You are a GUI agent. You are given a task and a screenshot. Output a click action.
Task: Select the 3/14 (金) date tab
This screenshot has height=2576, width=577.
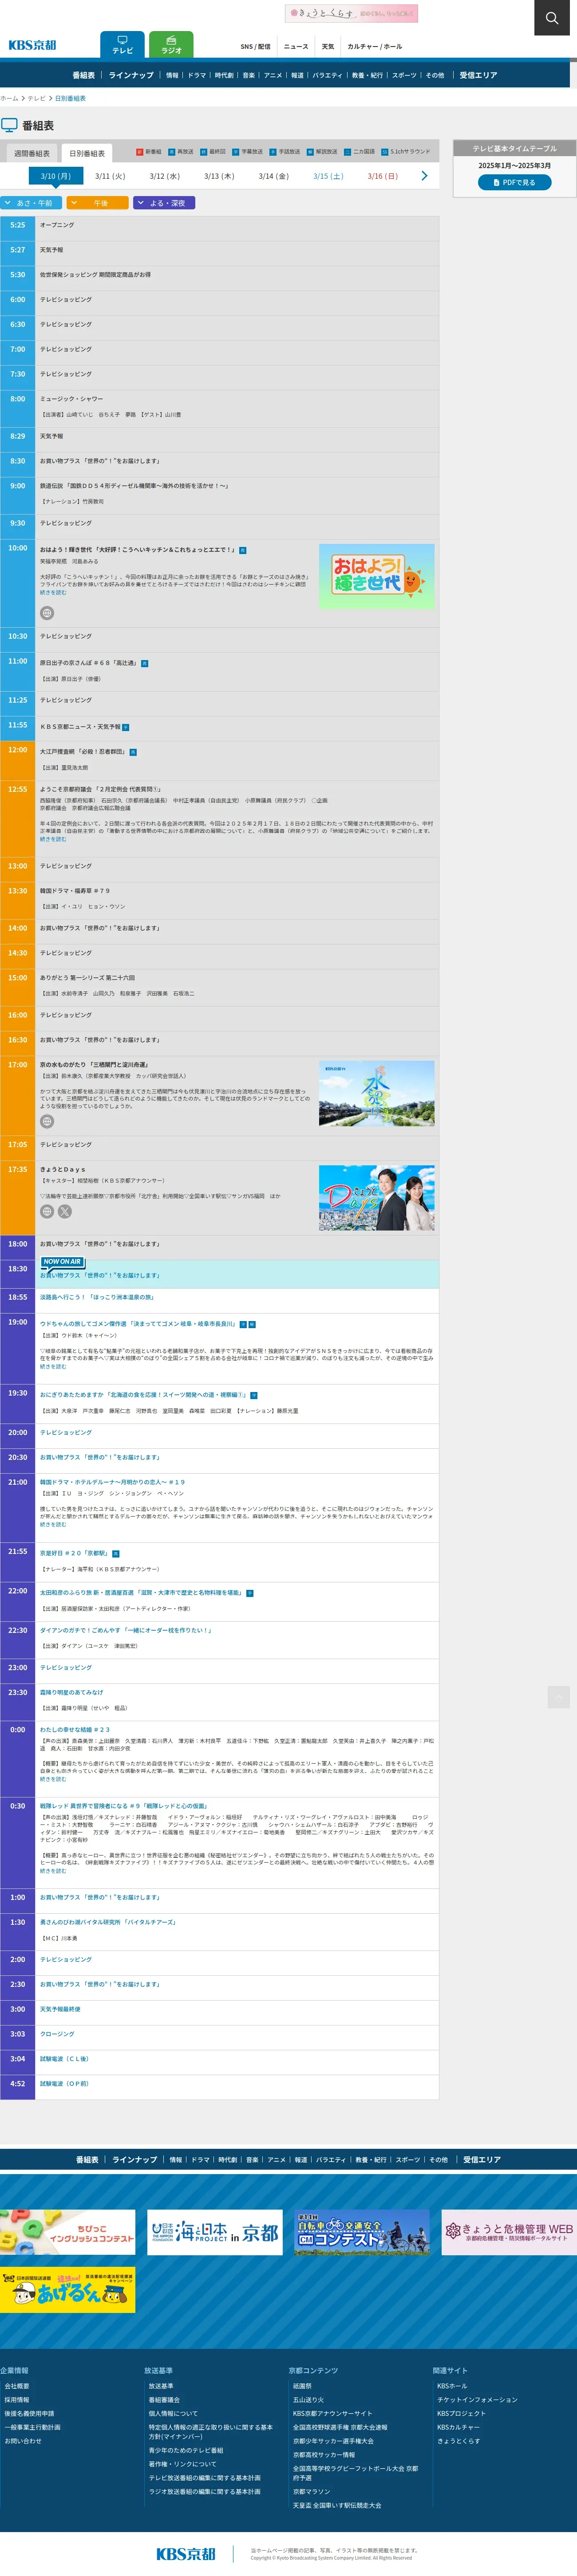click(x=274, y=176)
